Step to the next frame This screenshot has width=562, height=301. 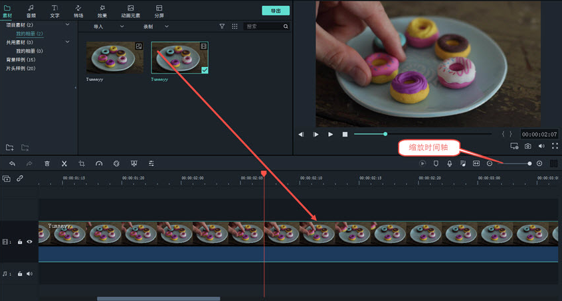click(316, 134)
